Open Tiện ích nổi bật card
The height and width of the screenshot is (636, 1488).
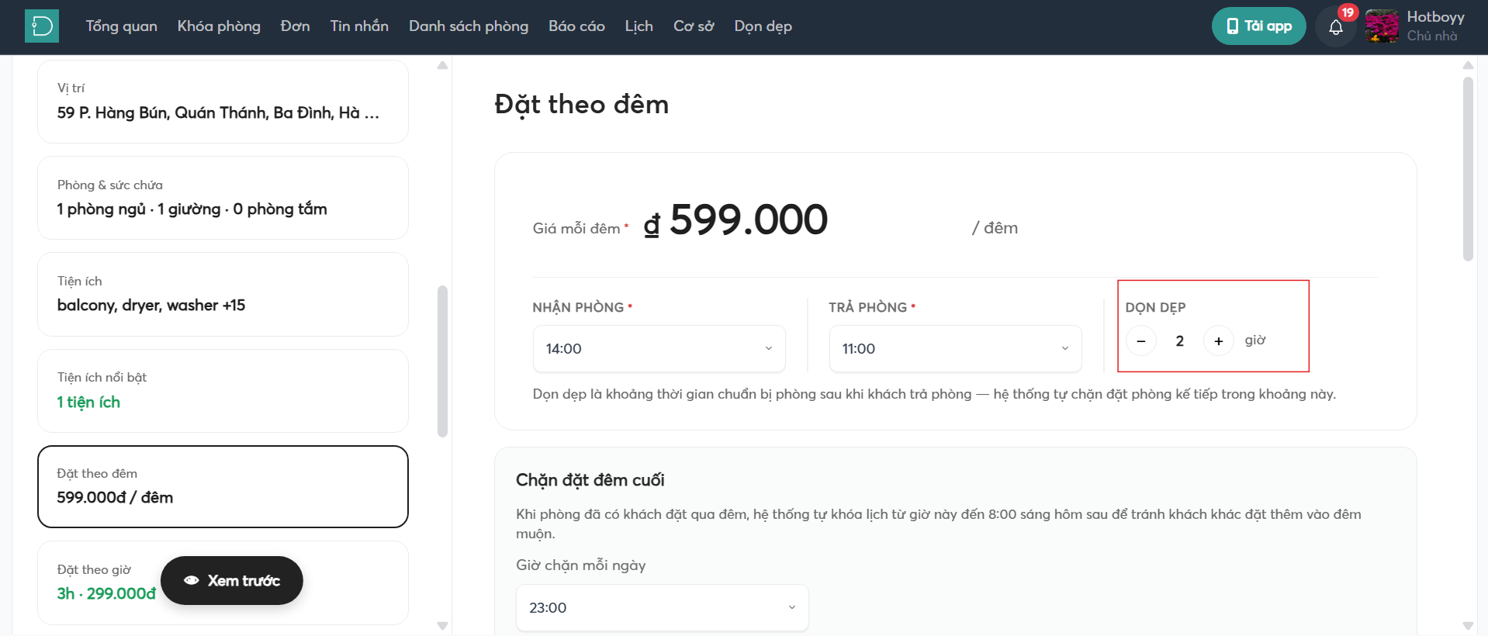(223, 391)
